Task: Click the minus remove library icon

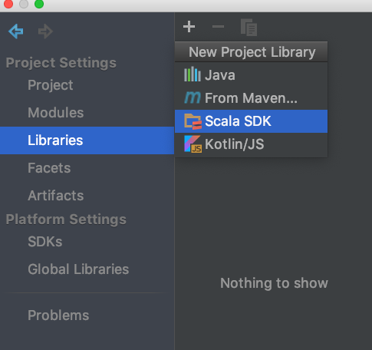Action: tap(218, 27)
